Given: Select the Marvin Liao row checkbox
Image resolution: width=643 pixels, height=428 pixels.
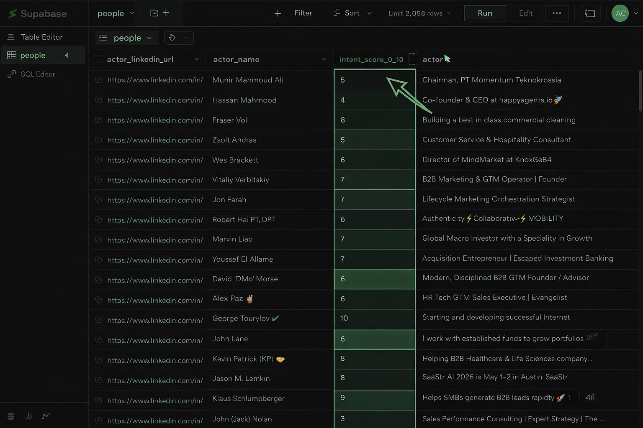Looking at the screenshot, I should tap(98, 239).
